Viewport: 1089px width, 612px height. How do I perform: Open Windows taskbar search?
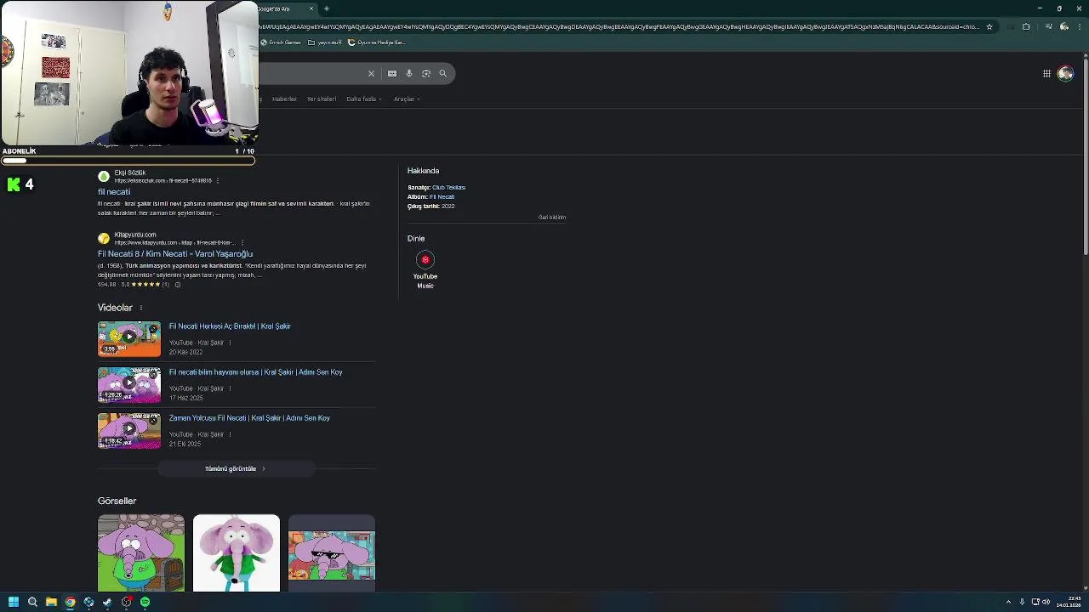32,602
